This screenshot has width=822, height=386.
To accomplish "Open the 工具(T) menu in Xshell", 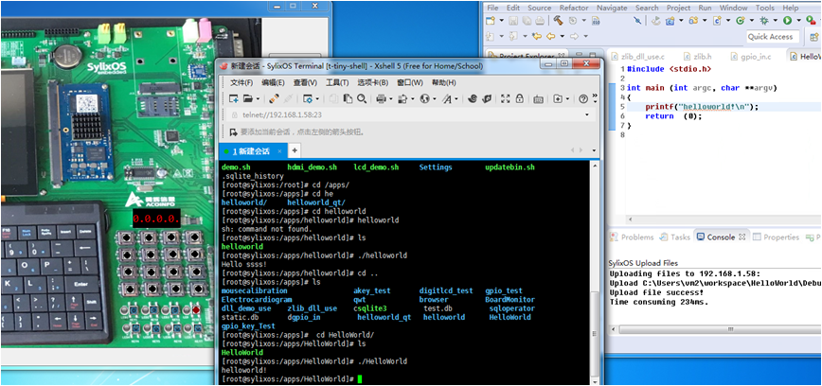I will (x=337, y=82).
